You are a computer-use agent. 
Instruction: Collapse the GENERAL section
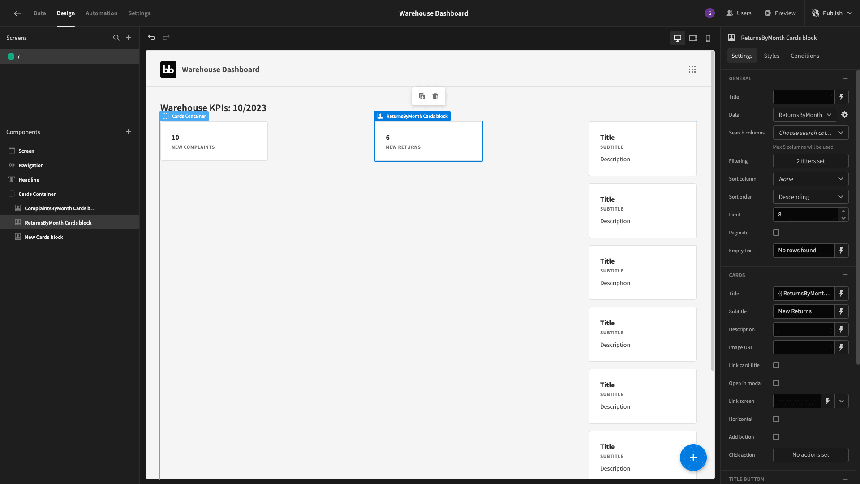845,78
